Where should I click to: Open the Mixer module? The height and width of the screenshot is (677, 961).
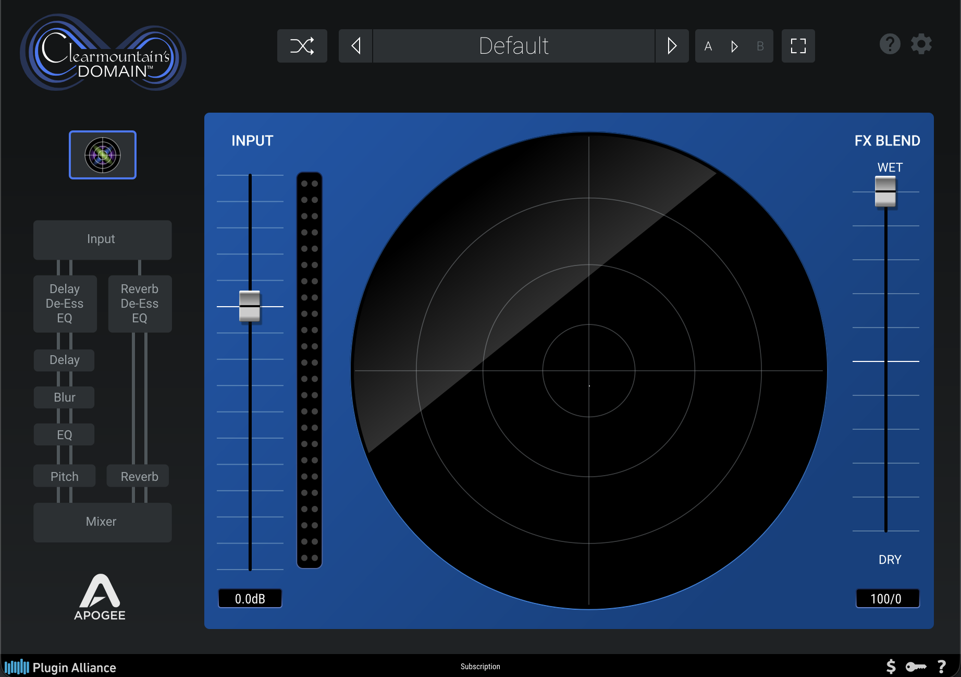click(x=103, y=522)
